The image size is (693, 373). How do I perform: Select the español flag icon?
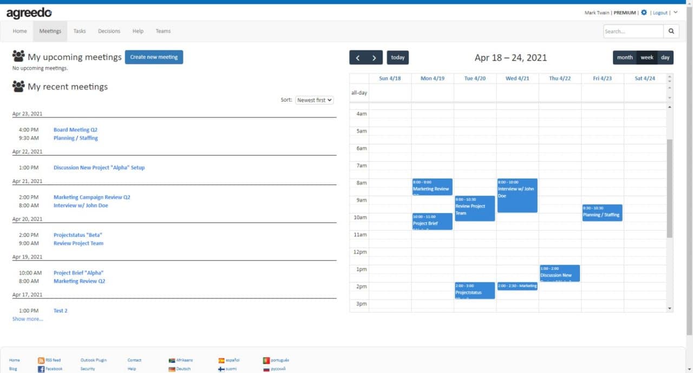click(222, 360)
